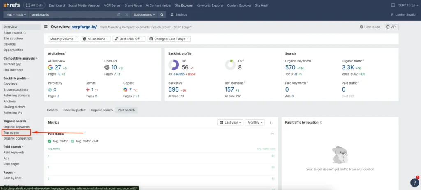The height and width of the screenshot is (190, 421).
Task: Open Keywords Explorer
Action: coord(210,5)
